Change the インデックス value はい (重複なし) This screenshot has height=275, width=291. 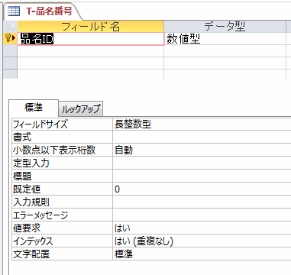202,241
